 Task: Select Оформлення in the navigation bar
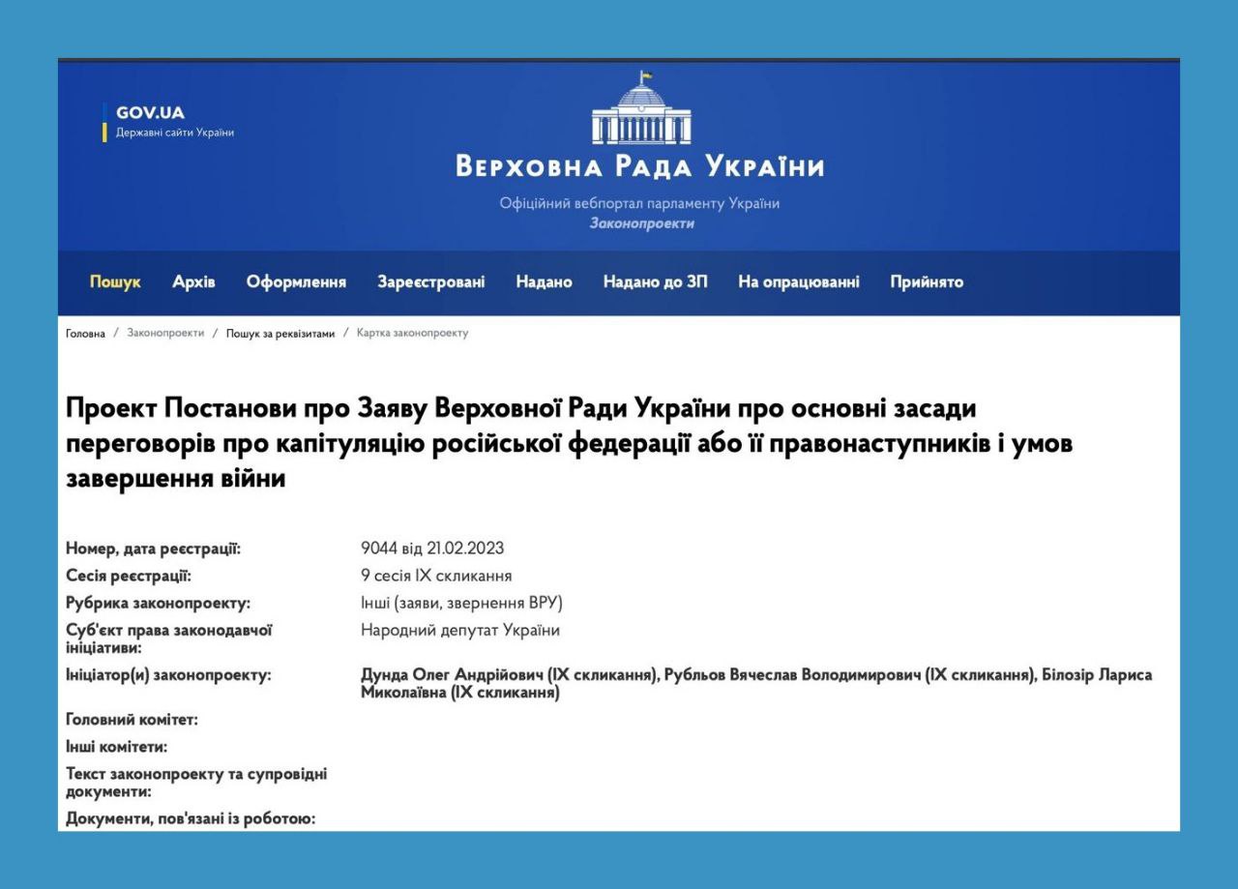(296, 282)
